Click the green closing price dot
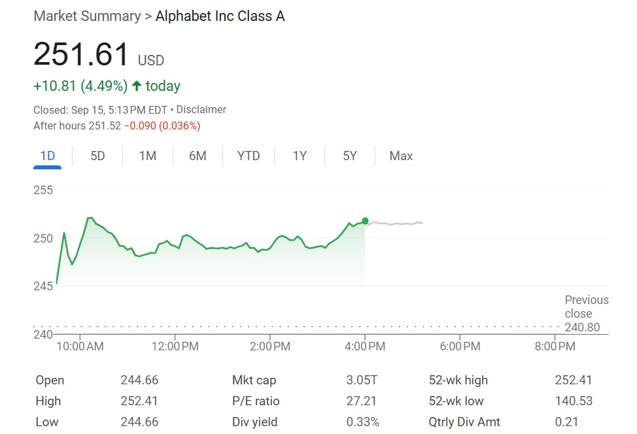637x434 pixels. [365, 221]
